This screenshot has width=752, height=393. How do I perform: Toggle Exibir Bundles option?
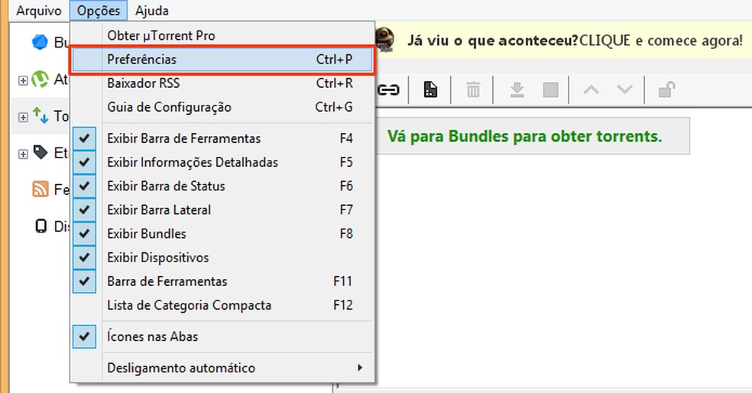coord(222,234)
